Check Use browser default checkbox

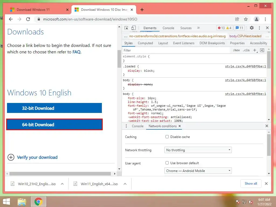tap(167, 163)
